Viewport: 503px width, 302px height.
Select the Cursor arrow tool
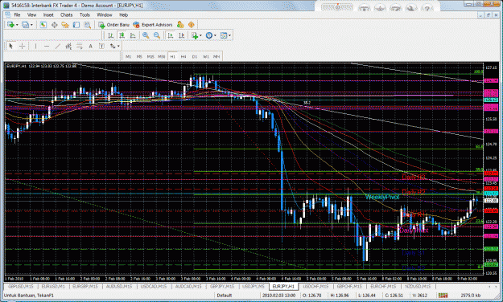(10, 46)
